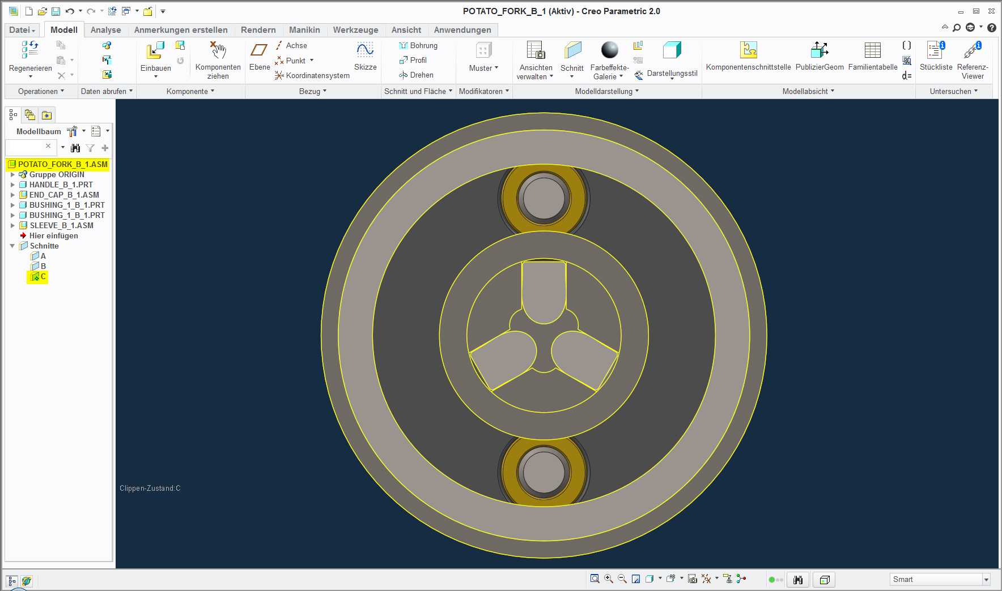Open the Stückliste icon
The width and height of the screenshot is (1002, 591).
pyautogui.click(x=936, y=50)
